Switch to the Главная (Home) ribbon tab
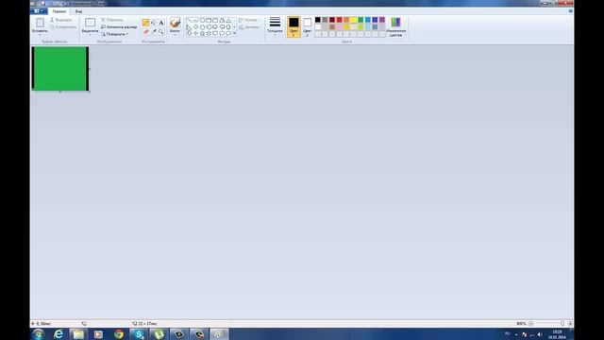 59,11
